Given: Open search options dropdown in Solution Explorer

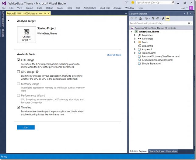Looking at the screenshot, I should pyautogui.click(x=192, y=23).
